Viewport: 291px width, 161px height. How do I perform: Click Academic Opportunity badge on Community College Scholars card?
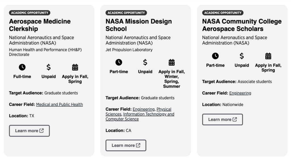click(223, 13)
